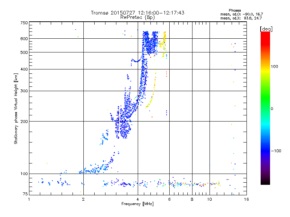Image resolution: width=290 pixels, height=217 pixels.
Task: Click the '[deg]' colorbar unit label
Action: [x=266, y=29]
